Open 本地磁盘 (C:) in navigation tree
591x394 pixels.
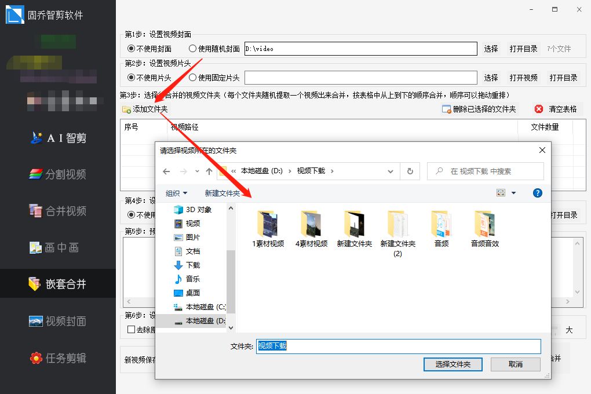pyautogui.click(x=199, y=307)
